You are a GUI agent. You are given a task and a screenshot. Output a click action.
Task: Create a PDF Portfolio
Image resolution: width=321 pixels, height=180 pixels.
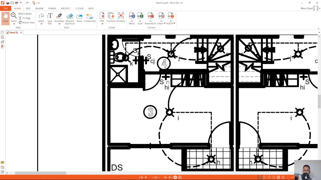[121, 17]
